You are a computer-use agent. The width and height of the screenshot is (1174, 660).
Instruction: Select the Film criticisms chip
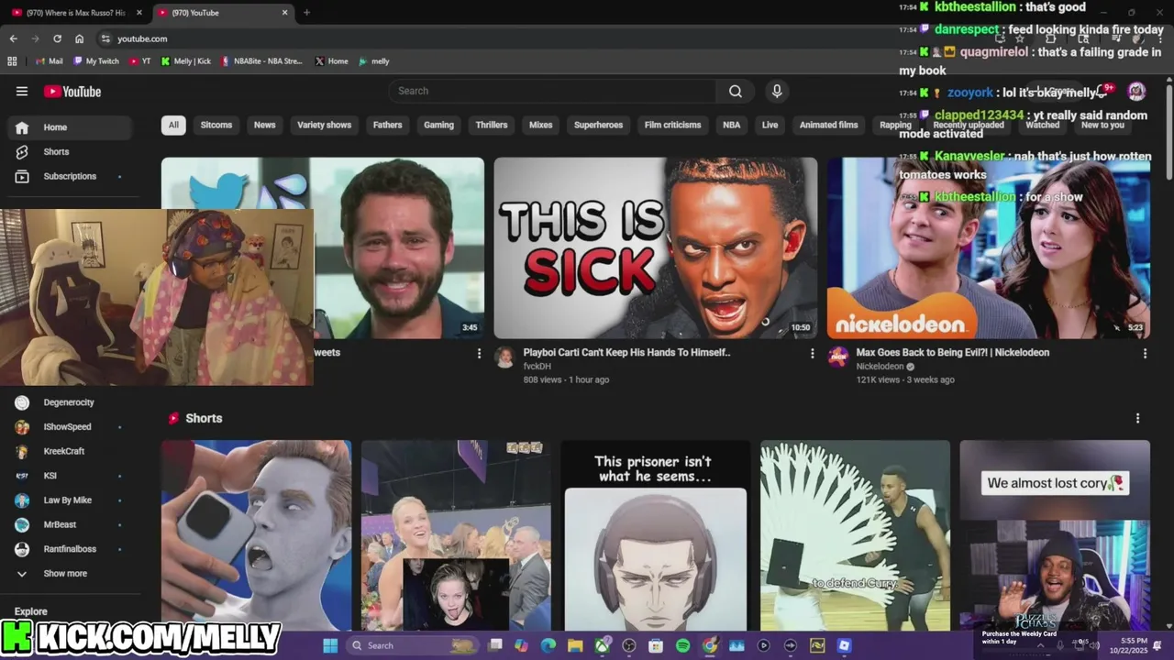[x=672, y=125]
